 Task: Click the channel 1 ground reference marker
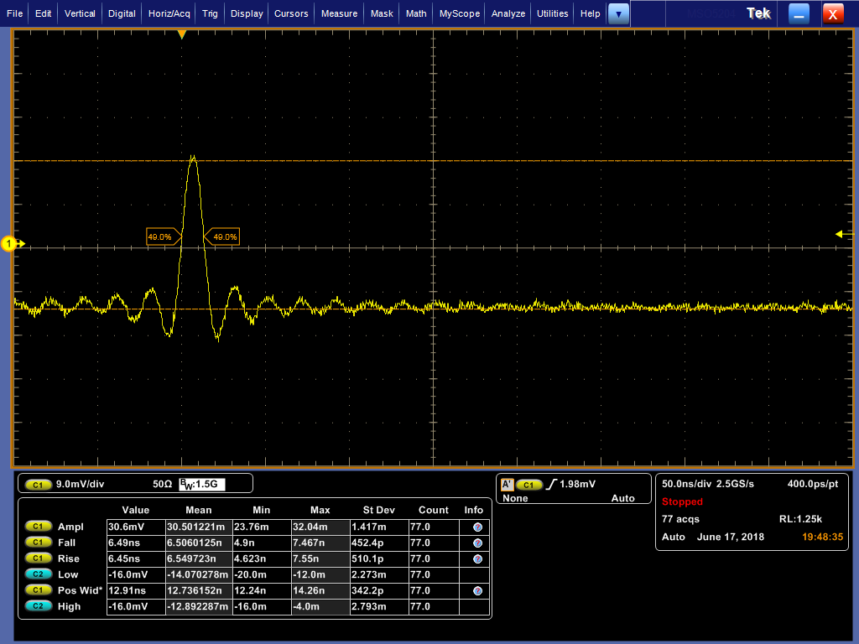pyautogui.click(x=10, y=244)
